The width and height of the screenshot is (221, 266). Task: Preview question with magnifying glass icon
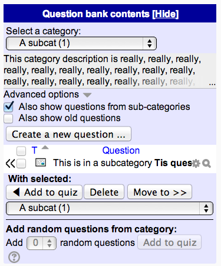point(206,164)
